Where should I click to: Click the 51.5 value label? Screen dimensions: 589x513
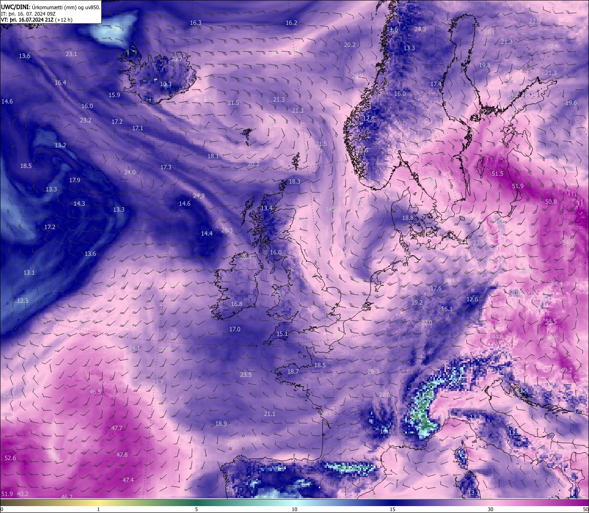coord(497,173)
